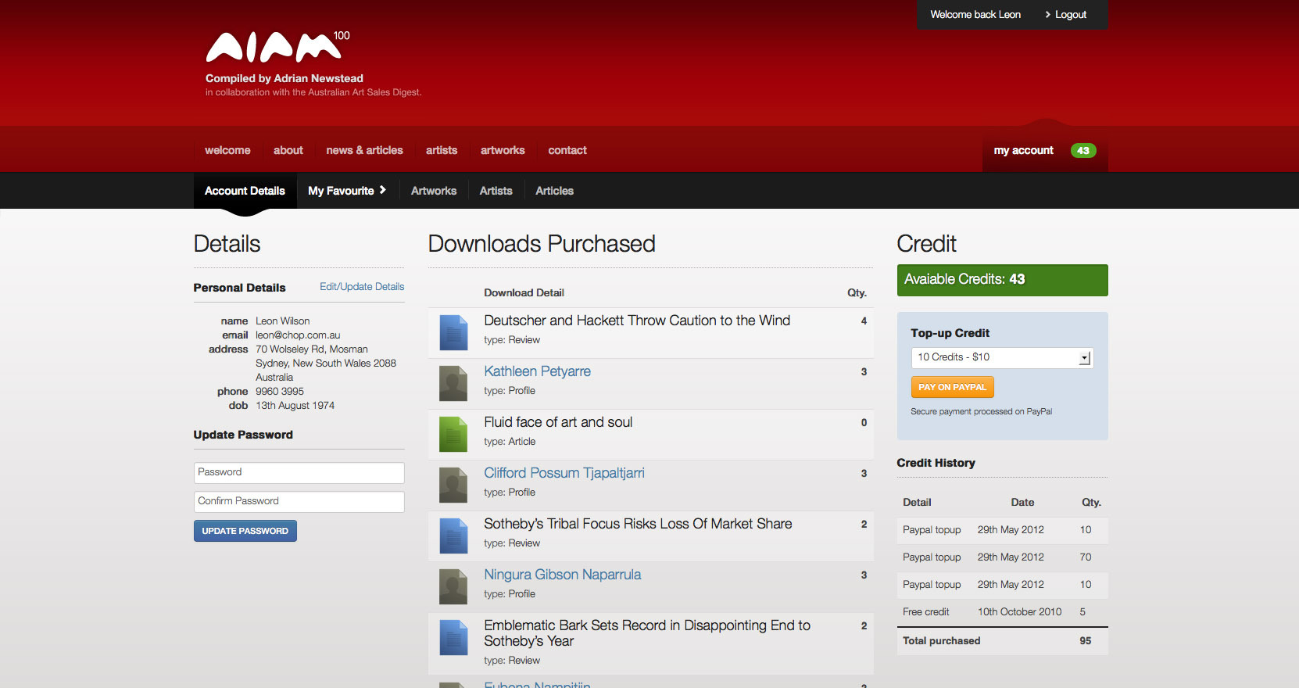This screenshot has width=1299, height=688.
Task: Open Ningura Gibson Naparrula profile link
Action: coord(562,575)
